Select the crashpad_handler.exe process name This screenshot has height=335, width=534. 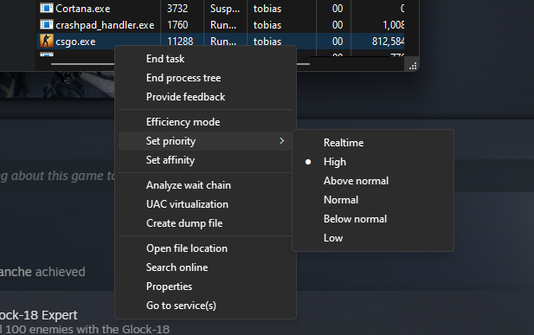[105, 25]
